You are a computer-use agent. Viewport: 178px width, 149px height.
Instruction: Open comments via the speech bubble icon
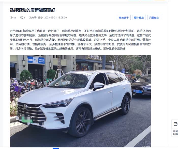click(x=21, y=18)
